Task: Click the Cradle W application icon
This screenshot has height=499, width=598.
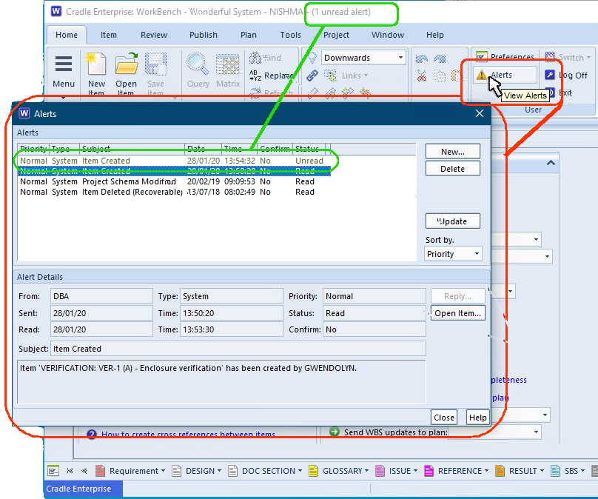Action: pos(56,11)
